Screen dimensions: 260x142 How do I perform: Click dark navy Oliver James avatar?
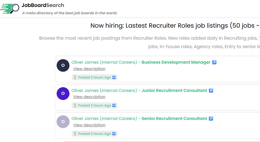(63, 65)
